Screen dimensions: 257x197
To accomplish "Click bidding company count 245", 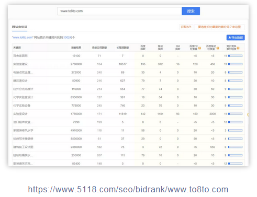I will coord(99,106).
